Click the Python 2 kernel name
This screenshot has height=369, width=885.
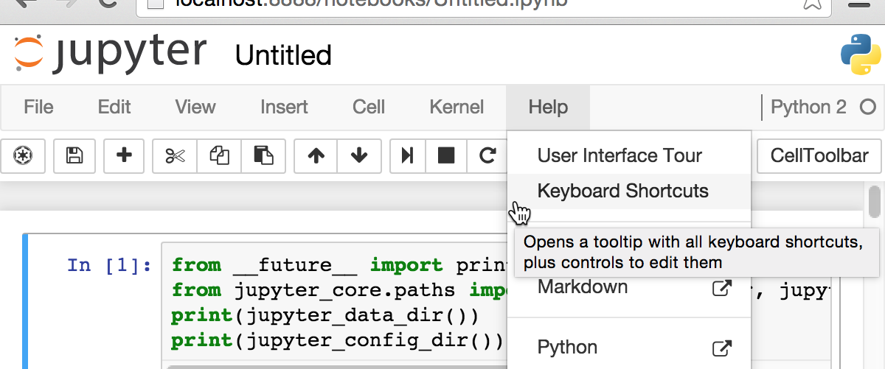(x=808, y=107)
